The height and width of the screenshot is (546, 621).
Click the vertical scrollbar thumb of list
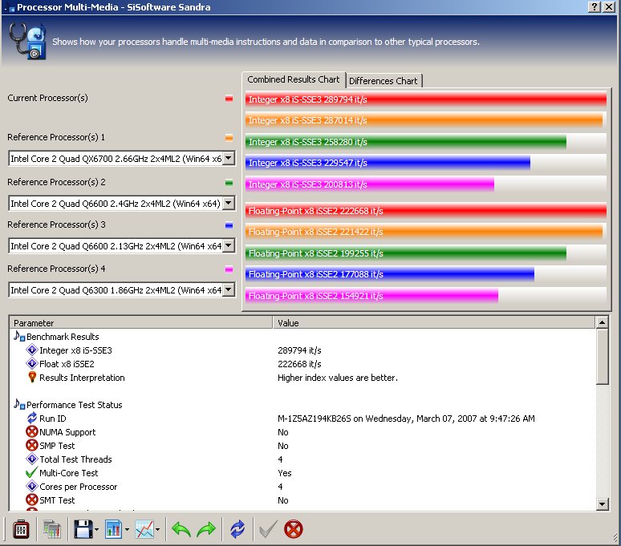coord(602,356)
